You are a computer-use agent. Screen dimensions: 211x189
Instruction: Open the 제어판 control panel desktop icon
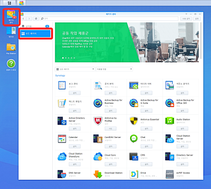click(11, 32)
